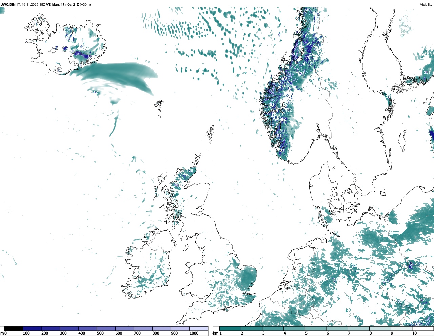Image resolution: width=434 pixels, height=336 pixels.
Task: Click the 'm' unit label of metre scale
Action: (x=2, y=333)
